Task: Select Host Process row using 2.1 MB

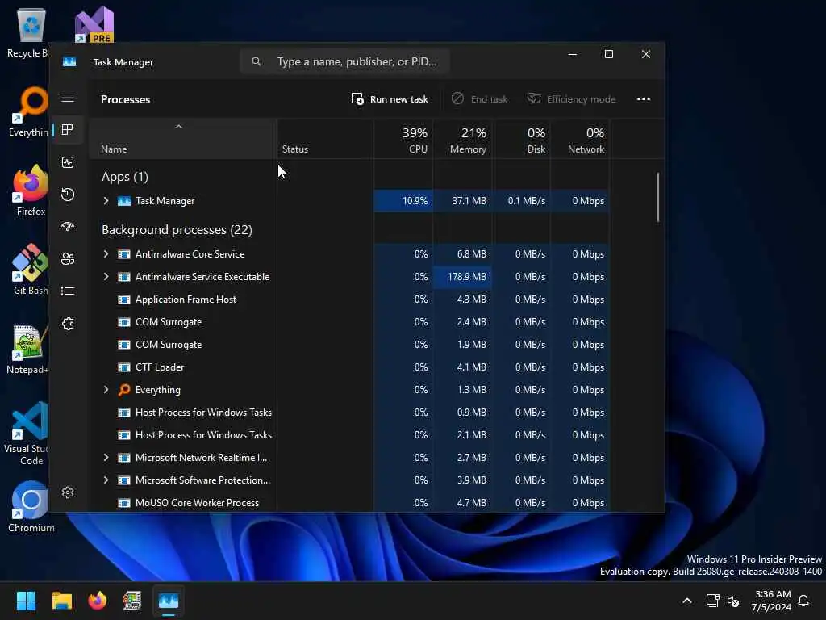Action: click(x=350, y=435)
